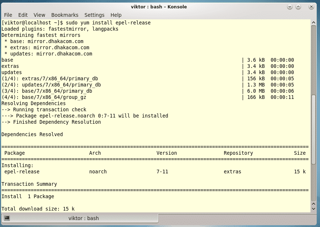Click the "epel-release" entry under Installing

[x=22, y=172]
